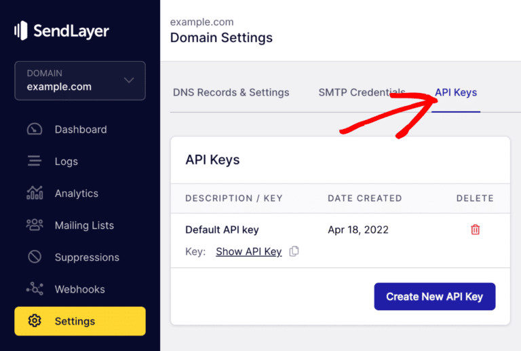521x351 pixels.
Task: Open the example.com domain dropdown box
Action: click(x=79, y=80)
